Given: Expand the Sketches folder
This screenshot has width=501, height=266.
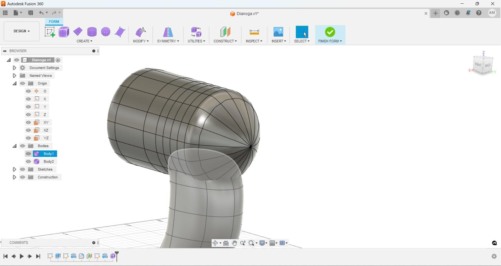Looking at the screenshot, I should (14, 169).
